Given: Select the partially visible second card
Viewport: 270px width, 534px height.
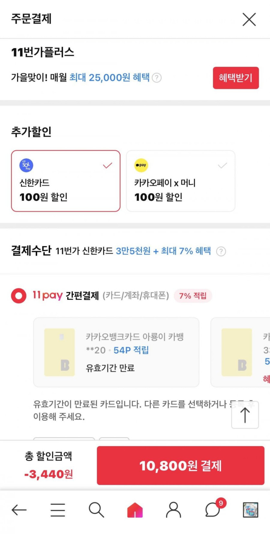Looking at the screenshot, I should (x=241, y=352).
